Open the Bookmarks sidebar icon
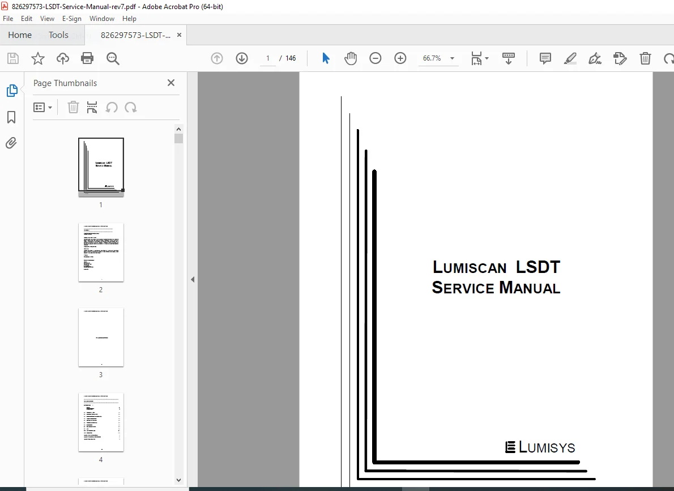This screenshot has height=491, width=674. point(11,117)
